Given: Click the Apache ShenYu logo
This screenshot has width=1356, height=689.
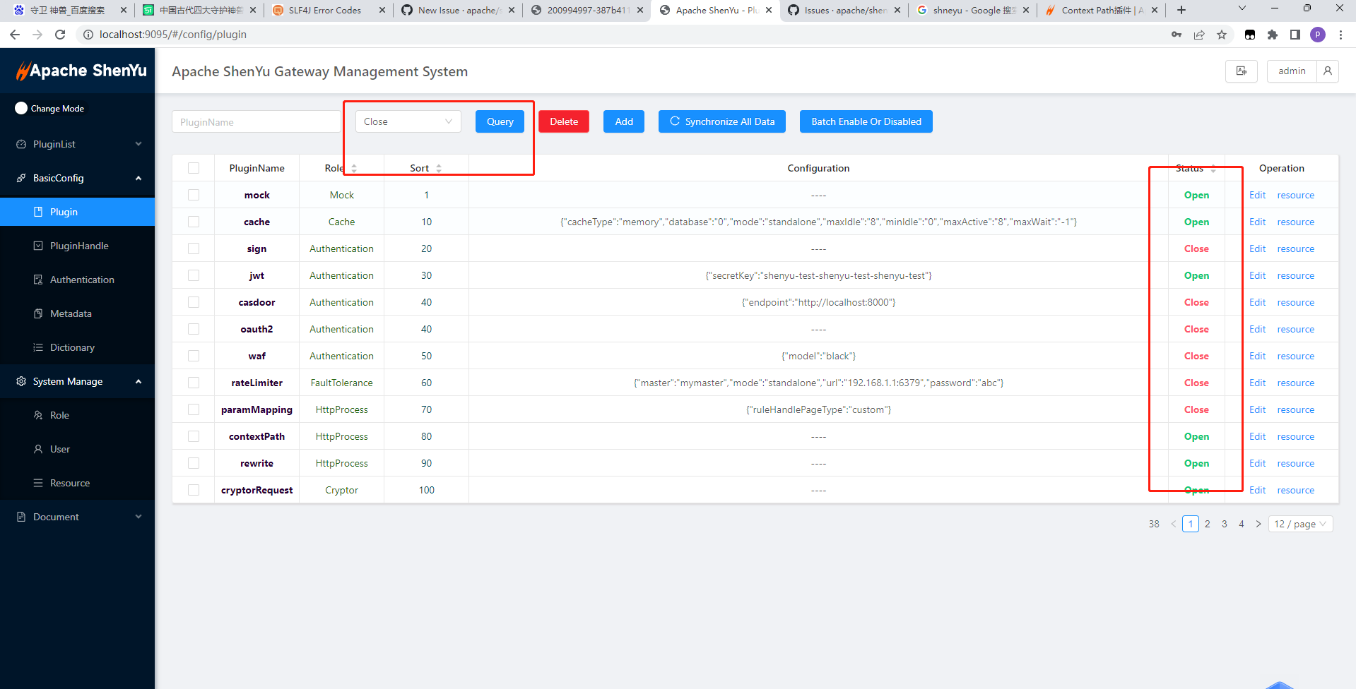Looking at the screenshot, I should click(x=81, y=71).
